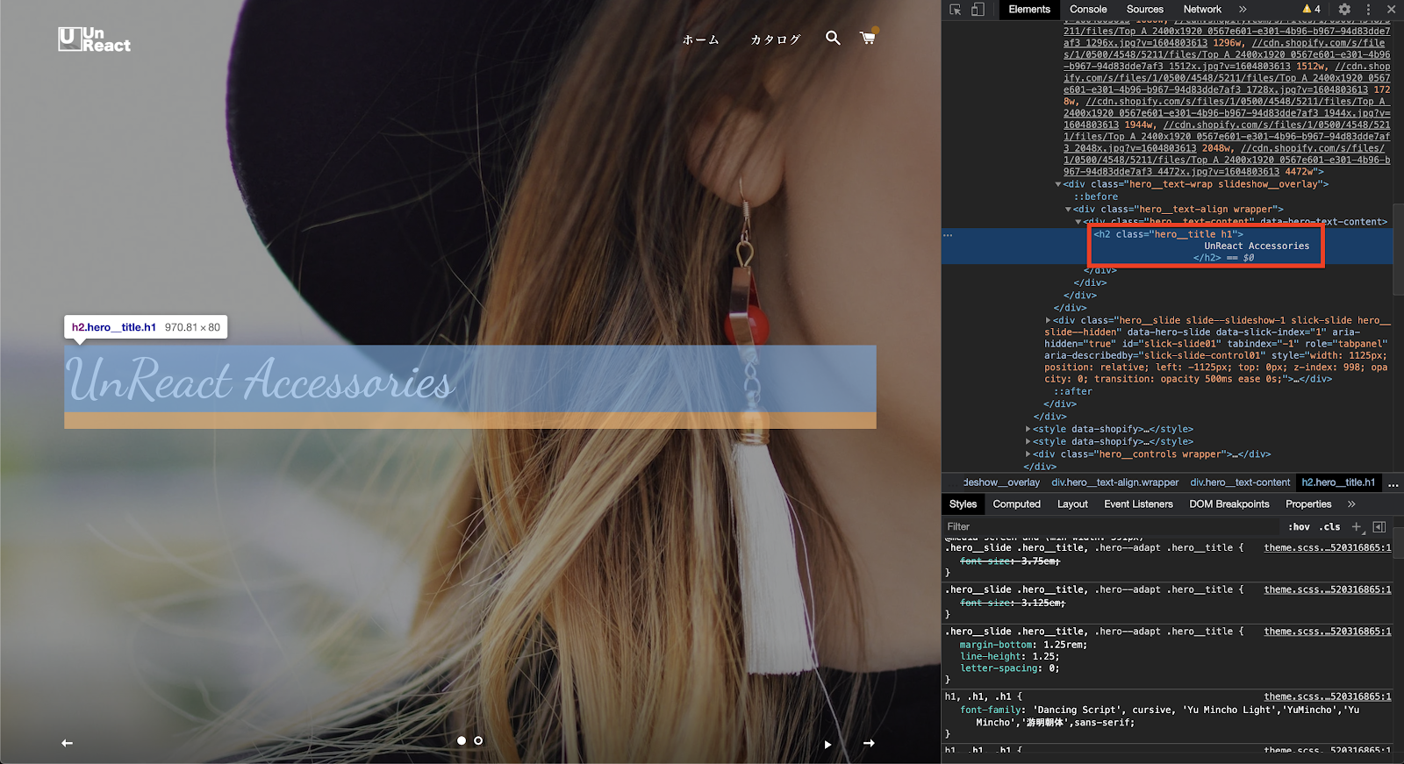Show more DevTools panels via top chevron
This screenshot has width=1404, height=764.
tap(1243, 10)
